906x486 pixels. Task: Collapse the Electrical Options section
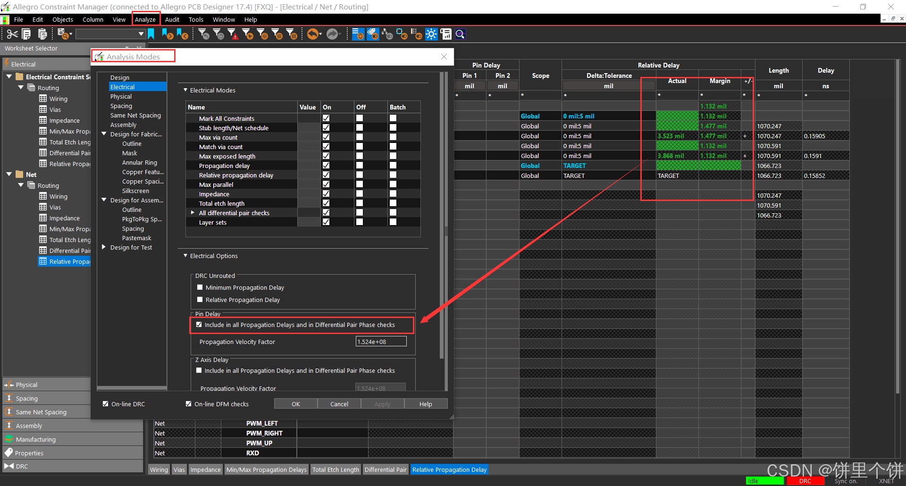tap(185, 255)
